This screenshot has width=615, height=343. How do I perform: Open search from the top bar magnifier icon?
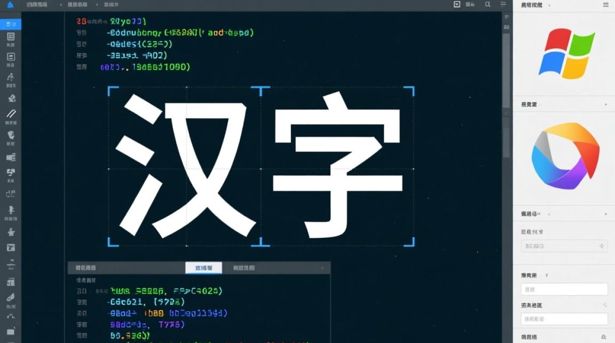(487, 5)
